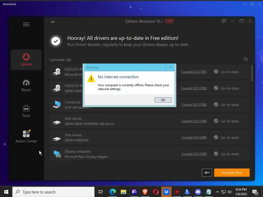Open Current date link for Computer row
The image size is (263, 197).
tap(194, 105)
